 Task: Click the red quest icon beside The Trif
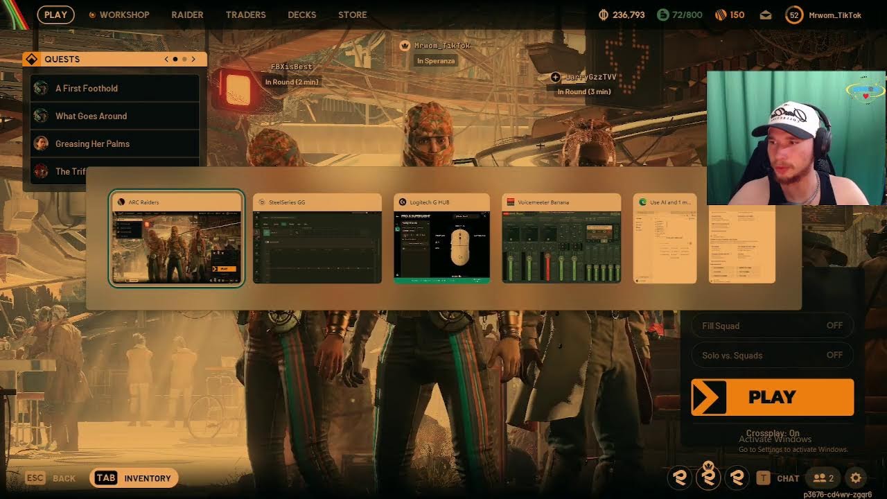pos(41,170)
